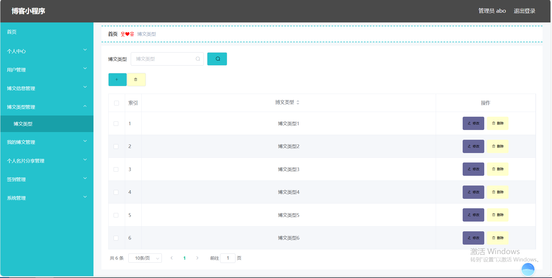The width and height of the screenshot is (552, 278).
Task: Click table cell 博文类型5
Action: (x=288, y=215)
